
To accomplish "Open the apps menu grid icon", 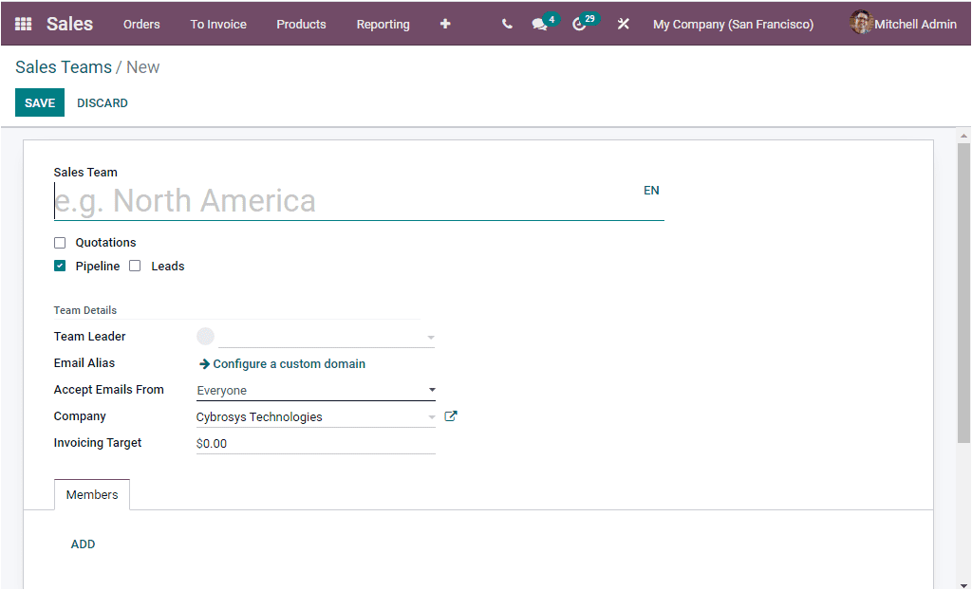I will 23,23.
